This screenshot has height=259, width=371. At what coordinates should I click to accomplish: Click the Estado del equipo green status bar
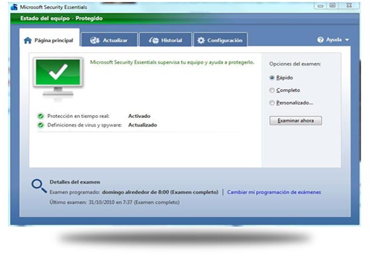click(185, 19)
